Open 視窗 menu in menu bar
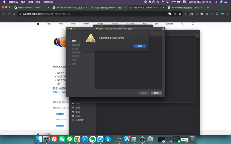The image size is (231, 144). pyautogui.click(x=38, y=2)
